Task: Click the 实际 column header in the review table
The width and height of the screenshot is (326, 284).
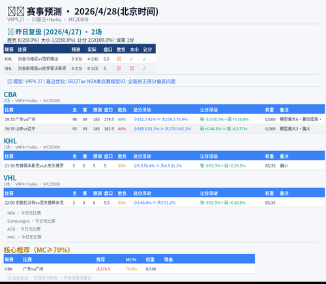Action: point(92,50)
